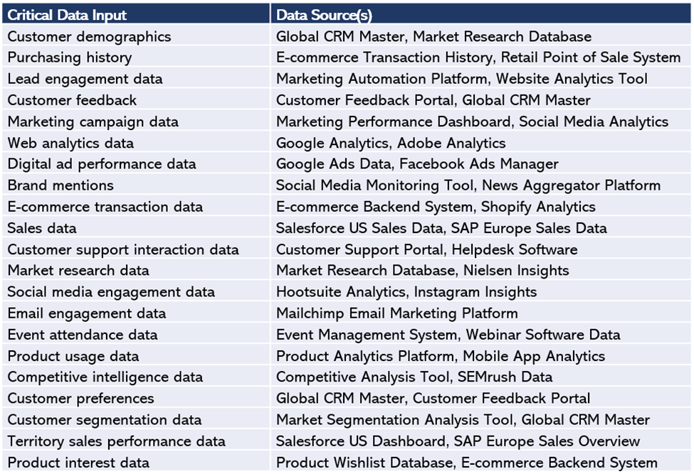Select 'Product Wishlist Database, E-commerce Backend System' cell

pyautogui.click(x=466, y=463)
